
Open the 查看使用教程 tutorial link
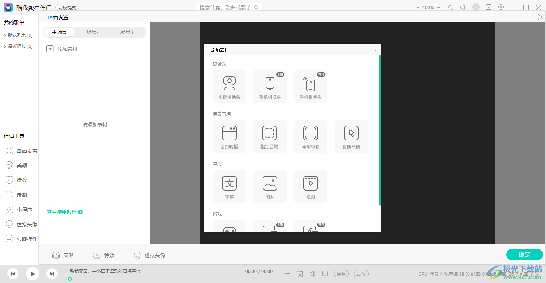point(65,212)
